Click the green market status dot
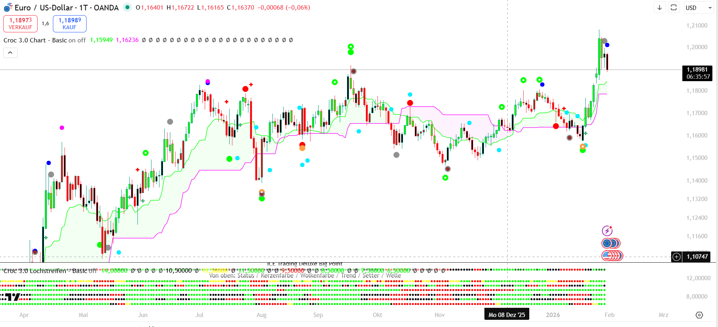Viewport: 718px width, 327px height. [127, 7]
